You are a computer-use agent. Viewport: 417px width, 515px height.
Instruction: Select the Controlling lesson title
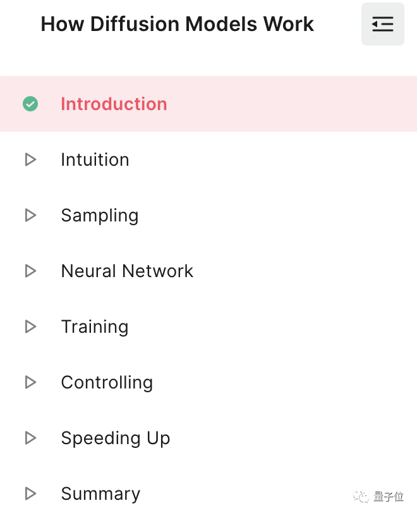pos(107,383)
